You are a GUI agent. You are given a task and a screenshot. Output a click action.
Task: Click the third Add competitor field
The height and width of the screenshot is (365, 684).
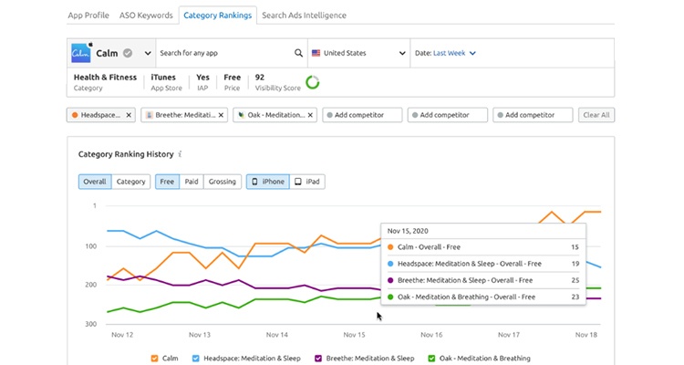[x=533, y=115]
